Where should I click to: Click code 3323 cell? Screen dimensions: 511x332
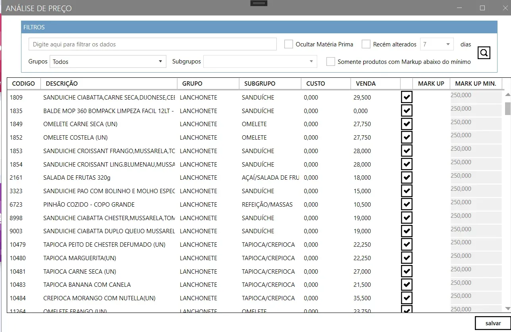click(16, 191)
